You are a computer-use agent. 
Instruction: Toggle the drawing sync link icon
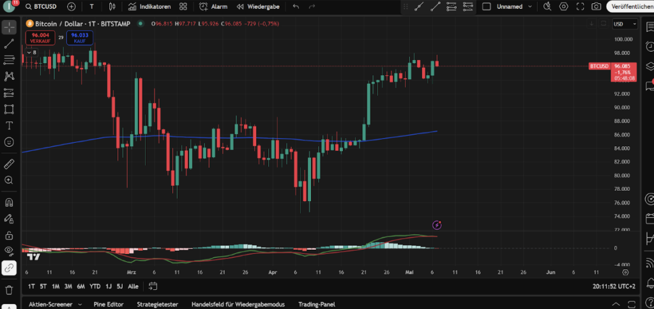tap(9, 268)
